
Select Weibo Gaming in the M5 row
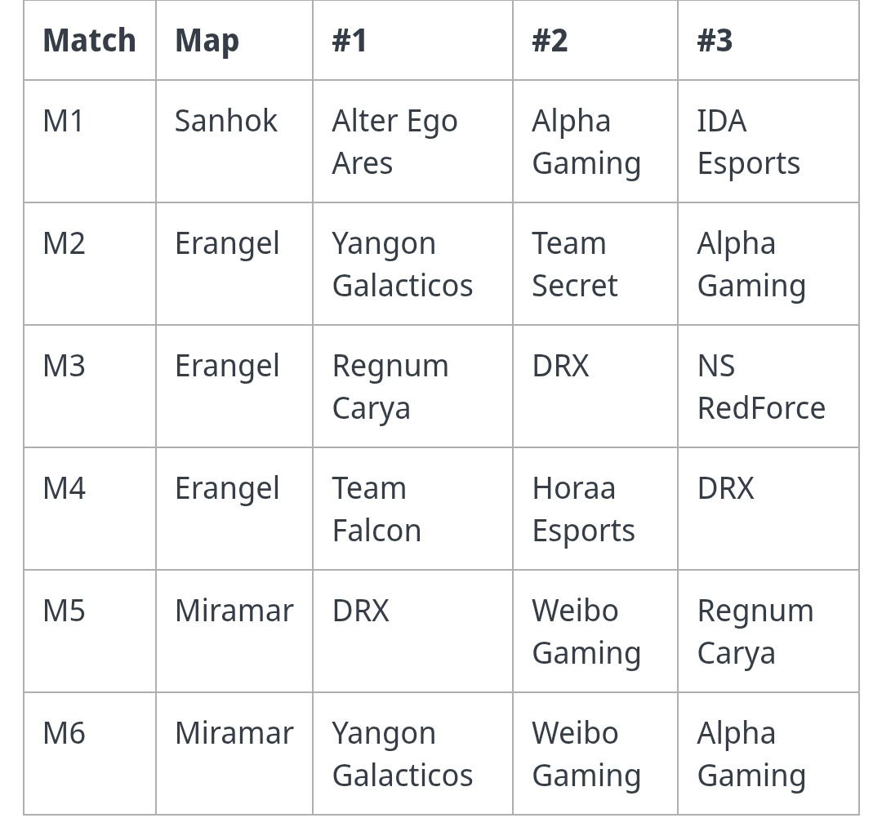pyautogui.click(x=586, y=632)
